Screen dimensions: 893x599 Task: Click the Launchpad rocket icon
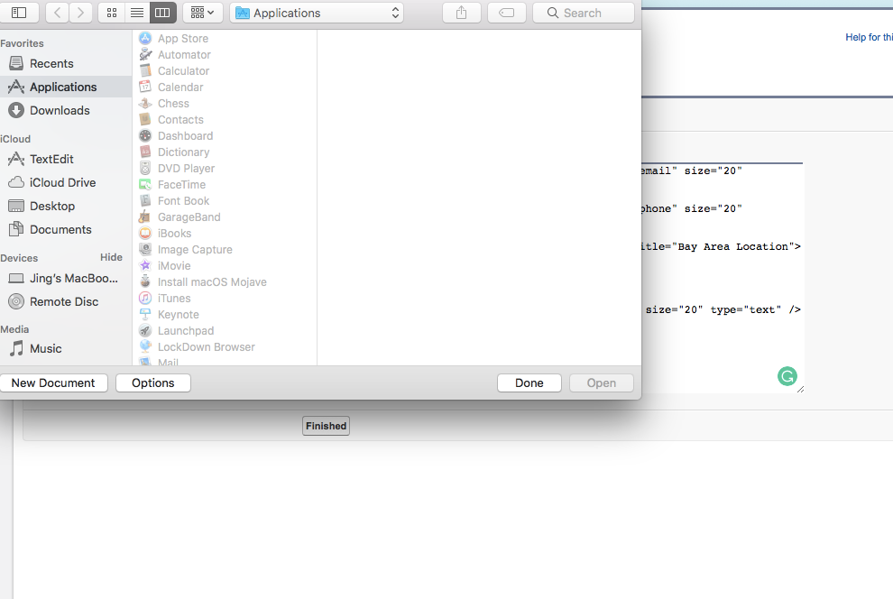(145, 330)
